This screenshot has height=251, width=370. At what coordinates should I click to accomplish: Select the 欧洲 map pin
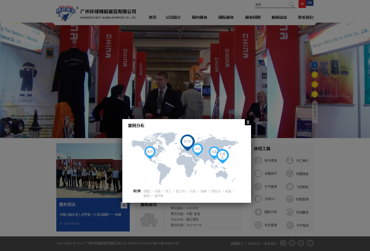[x=187, y=142]
